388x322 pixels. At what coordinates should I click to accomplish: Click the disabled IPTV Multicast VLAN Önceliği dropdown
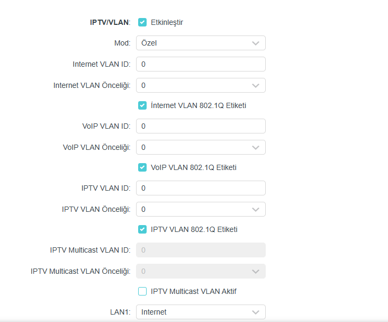pyautogui.click(x=200, y=271)
